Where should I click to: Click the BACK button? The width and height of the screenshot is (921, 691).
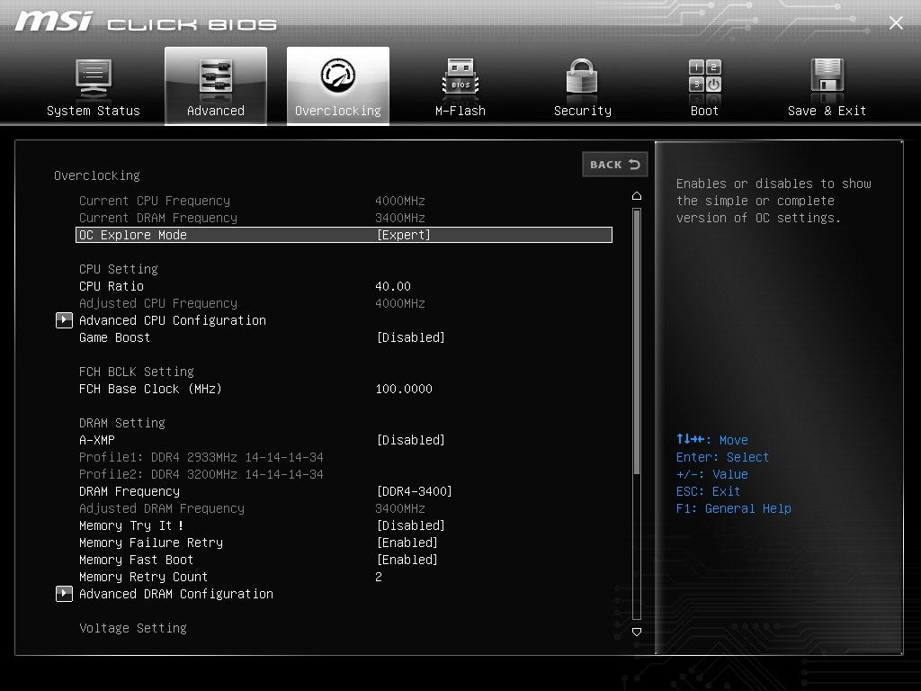[615, 165]
